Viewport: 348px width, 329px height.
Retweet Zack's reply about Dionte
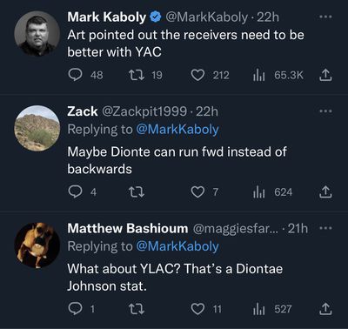point(137,192)
